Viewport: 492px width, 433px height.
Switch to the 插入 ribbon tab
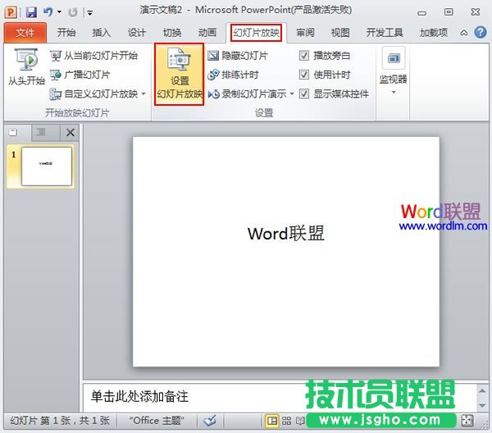(x=102, y=32)
